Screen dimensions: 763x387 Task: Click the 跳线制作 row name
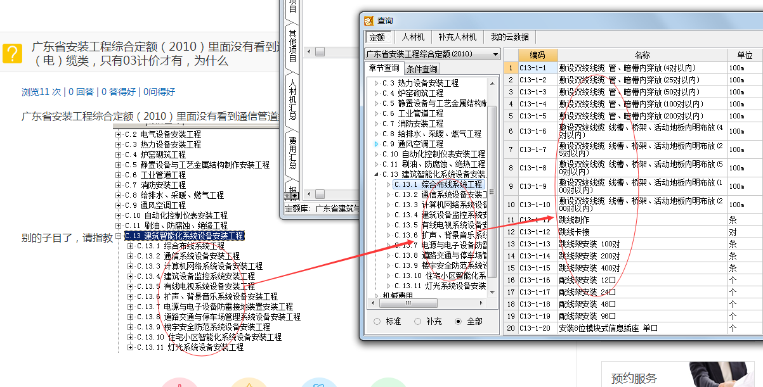point(574,220)
